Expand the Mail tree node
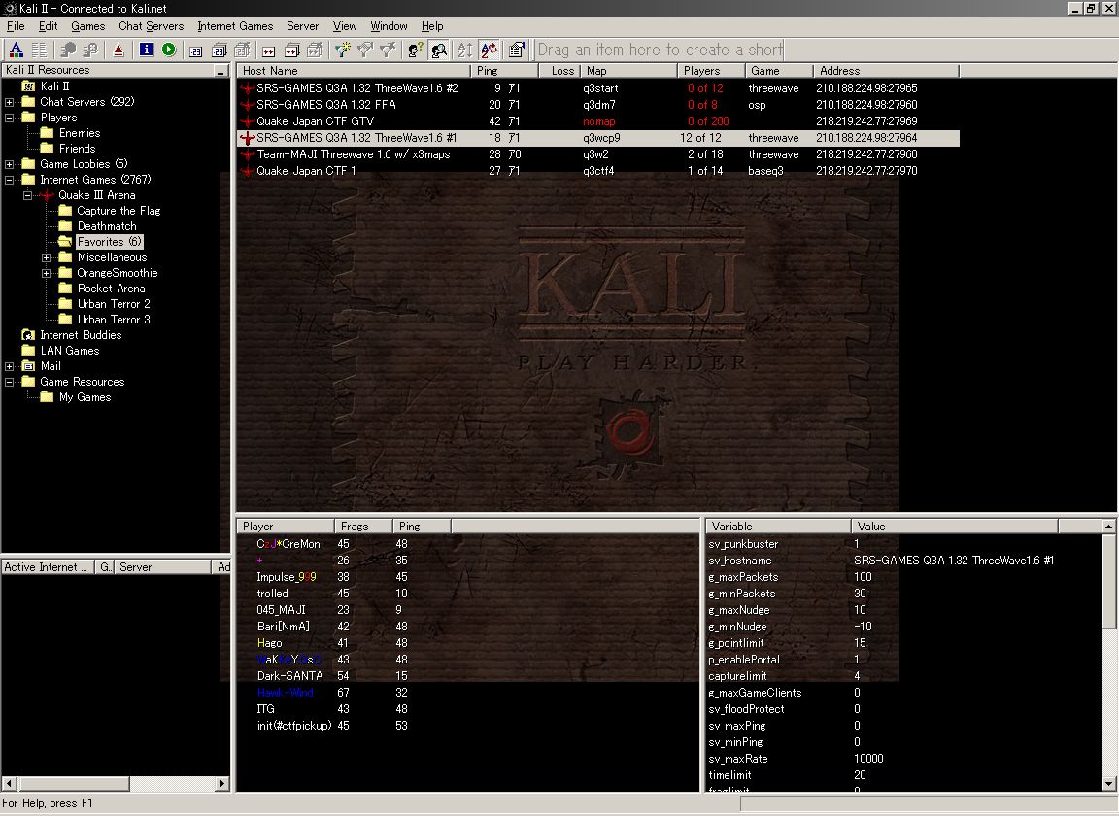The width and height of the screenshot is (1119, 816). 10,366
